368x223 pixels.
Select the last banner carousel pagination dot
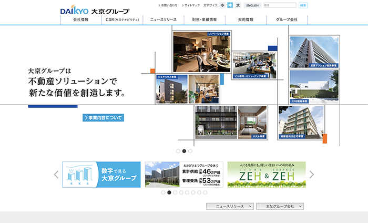(x=206, y=192)
